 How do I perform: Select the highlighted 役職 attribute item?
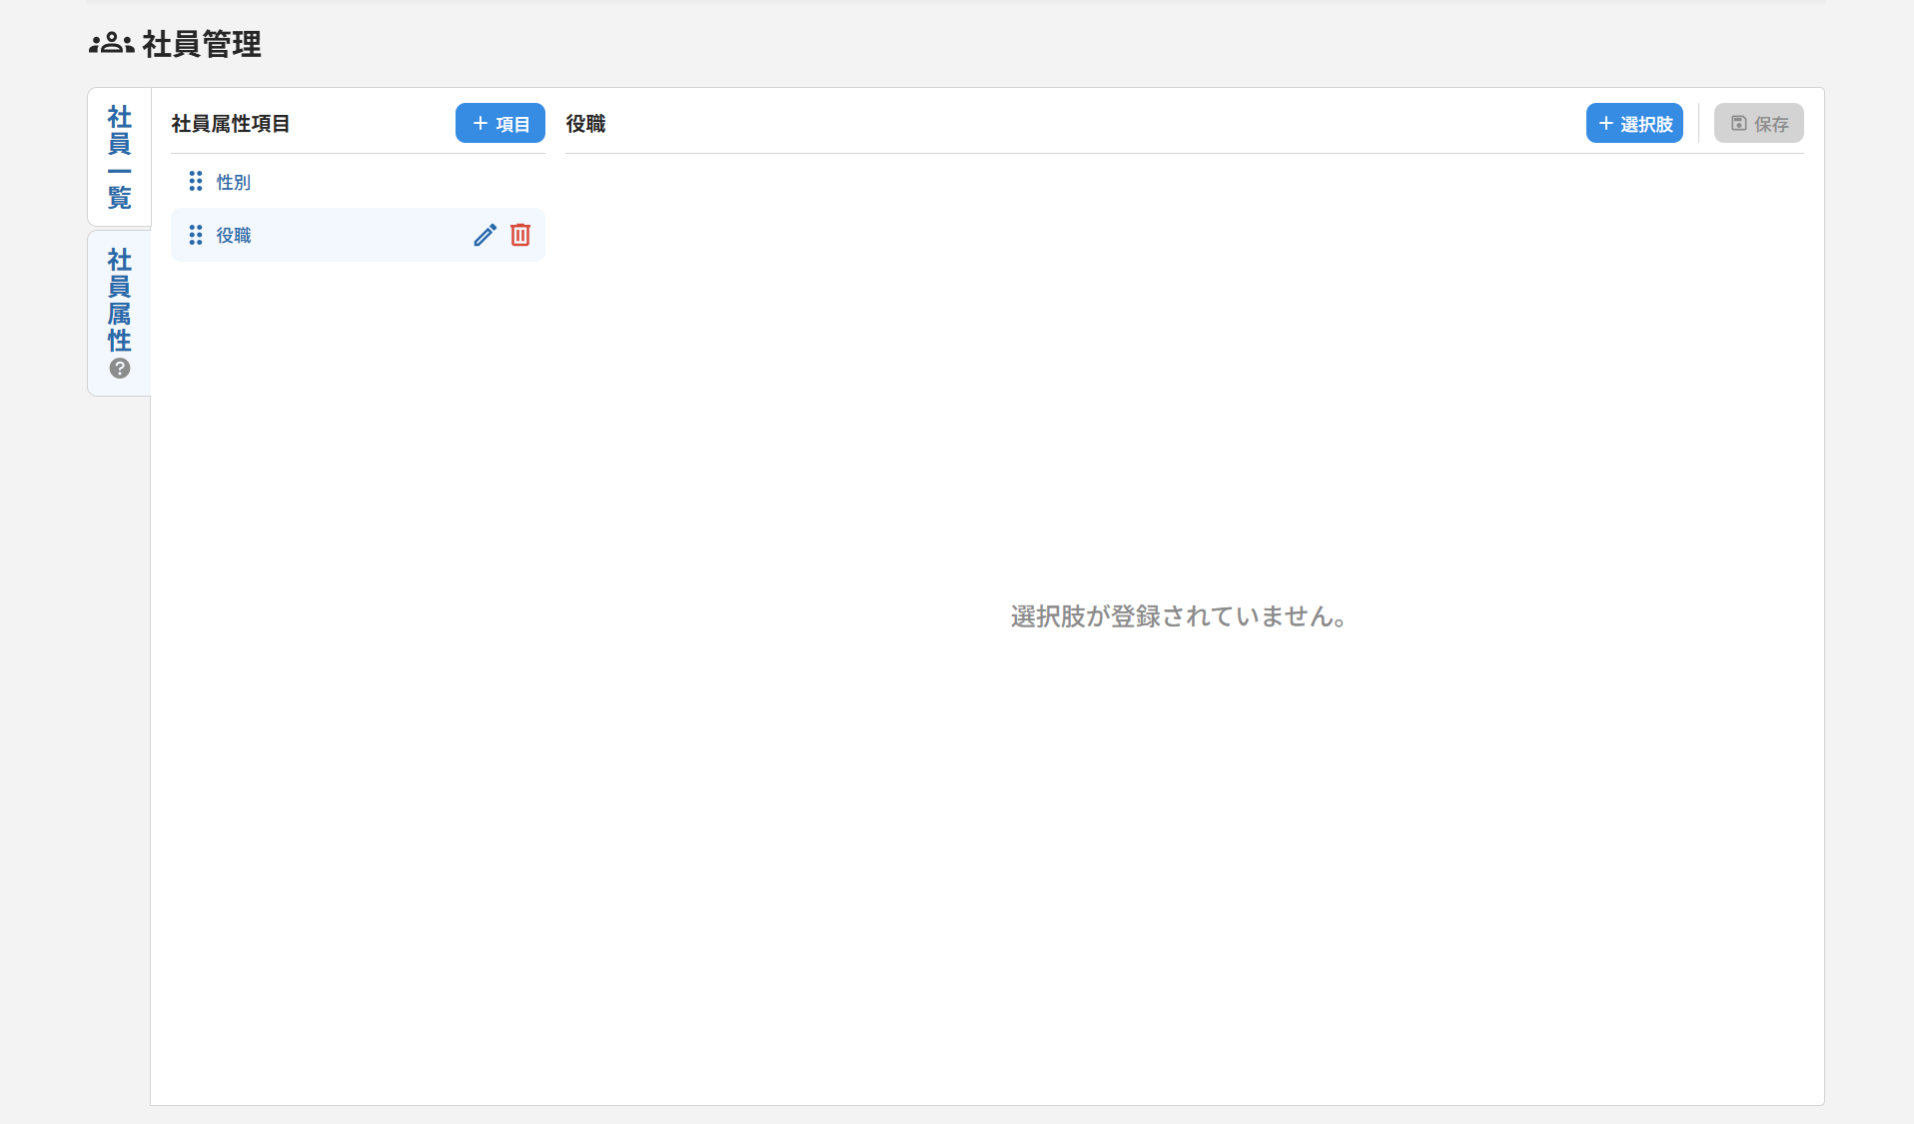234,235
